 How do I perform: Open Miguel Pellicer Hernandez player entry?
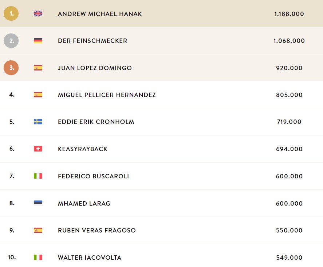(x=107, y=95)
